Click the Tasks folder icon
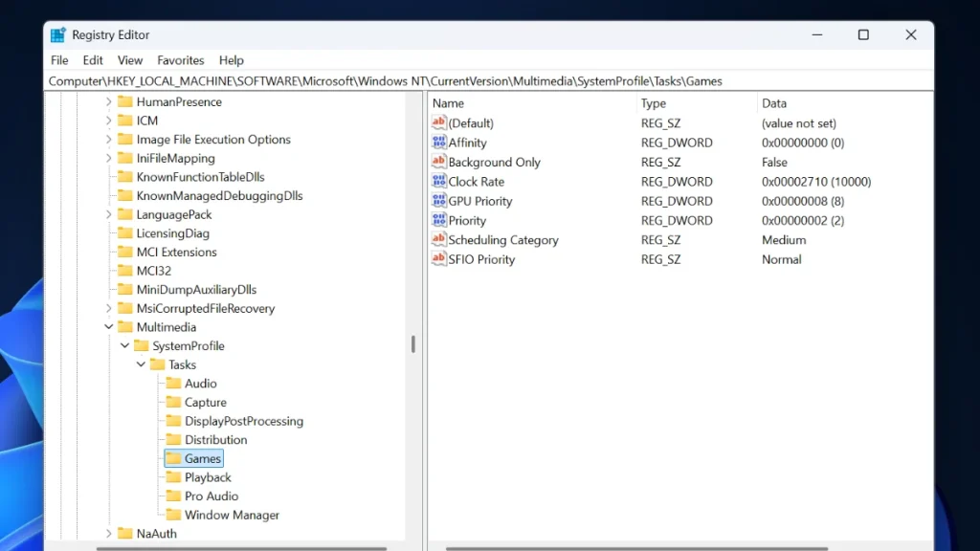Screen dimensions: 980x551 (158, 364)
